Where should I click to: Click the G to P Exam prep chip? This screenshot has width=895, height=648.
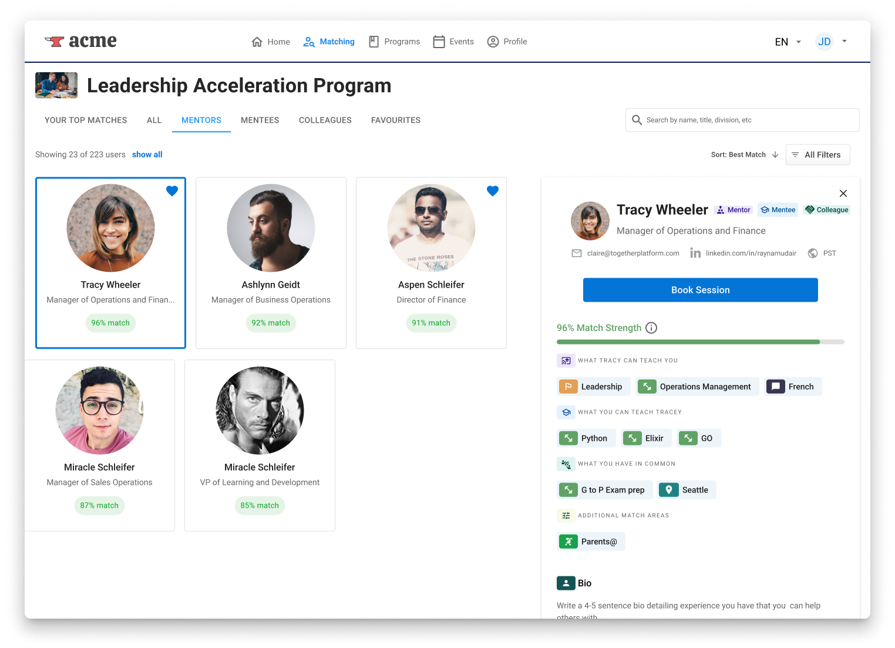pos(604,490)
